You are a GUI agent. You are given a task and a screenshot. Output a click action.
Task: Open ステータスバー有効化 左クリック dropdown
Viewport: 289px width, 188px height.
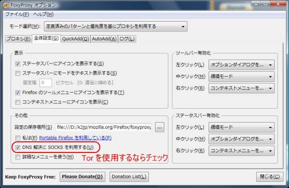(241, 127)
